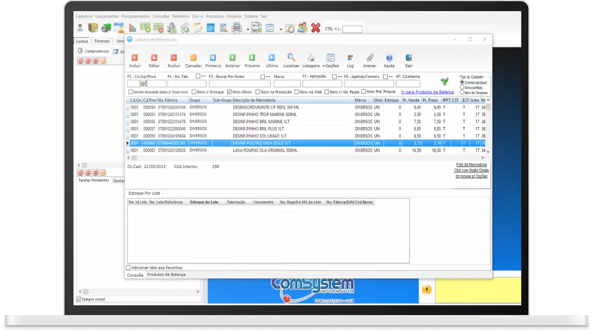Enable Itens c/ Estoque checkbox
Screen dimensions: 593x331
194,92
